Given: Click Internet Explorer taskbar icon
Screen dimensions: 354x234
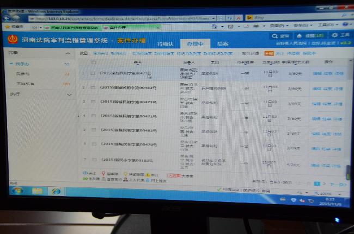Looking at the screenshot, I should pyautogui.click(x=56, y=192).
